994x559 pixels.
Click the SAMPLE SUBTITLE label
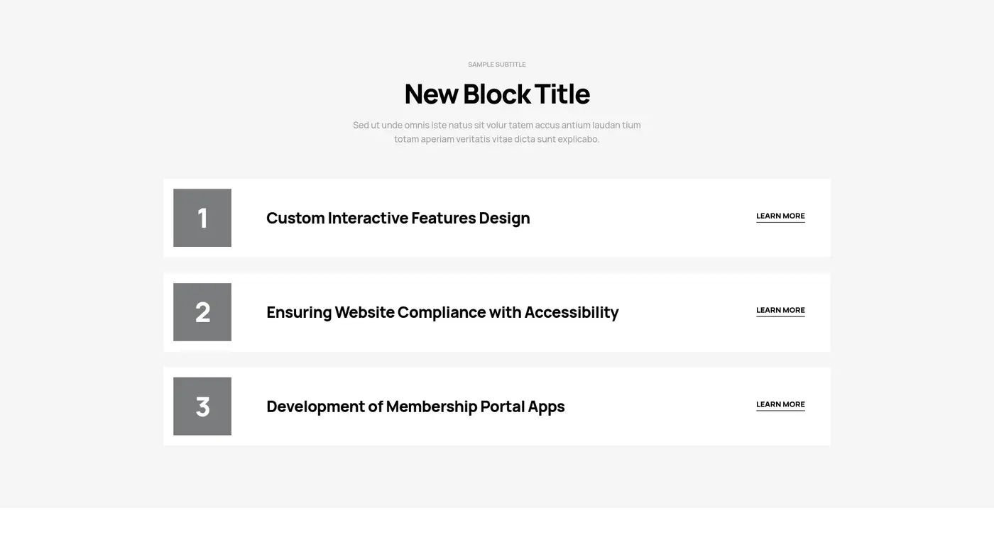pos(497,64)
